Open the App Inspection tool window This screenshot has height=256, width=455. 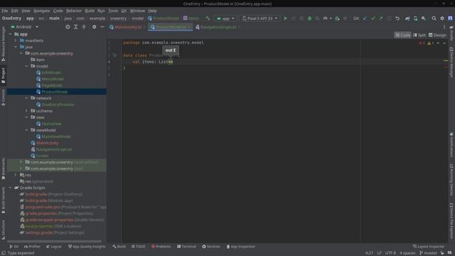(240, 247)
